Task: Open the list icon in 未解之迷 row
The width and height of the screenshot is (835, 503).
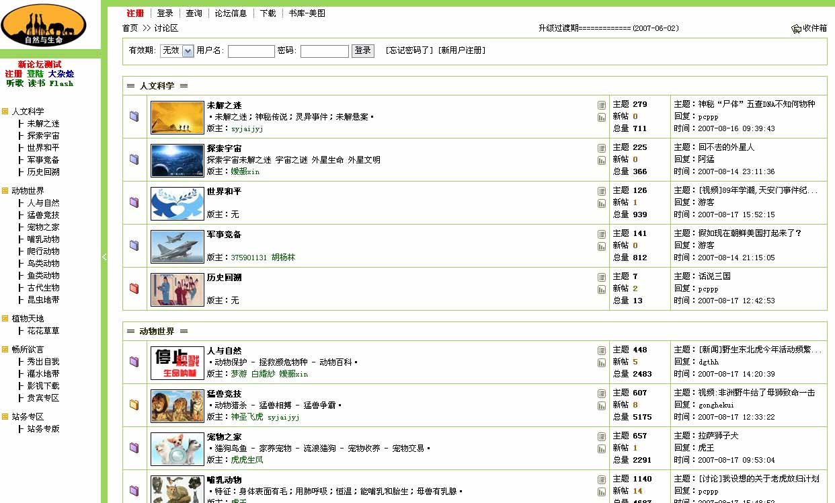Action: (602, 106)
